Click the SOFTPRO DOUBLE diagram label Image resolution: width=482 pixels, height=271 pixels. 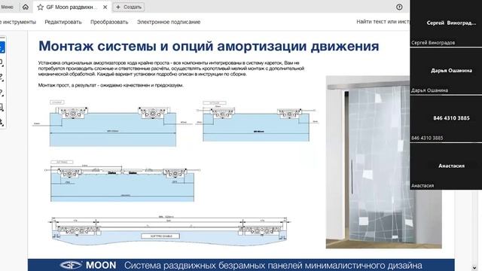(160, 236)
